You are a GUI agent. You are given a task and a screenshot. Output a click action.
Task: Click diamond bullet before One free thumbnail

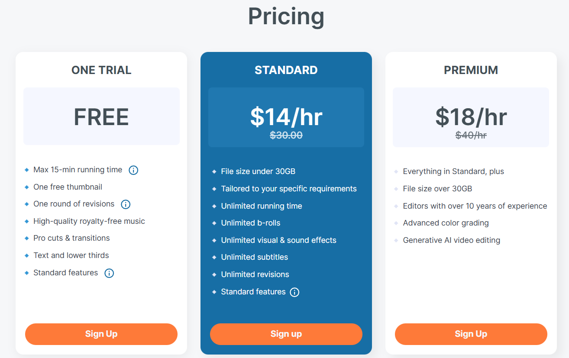pyautogui.click(x=26, y=187)
